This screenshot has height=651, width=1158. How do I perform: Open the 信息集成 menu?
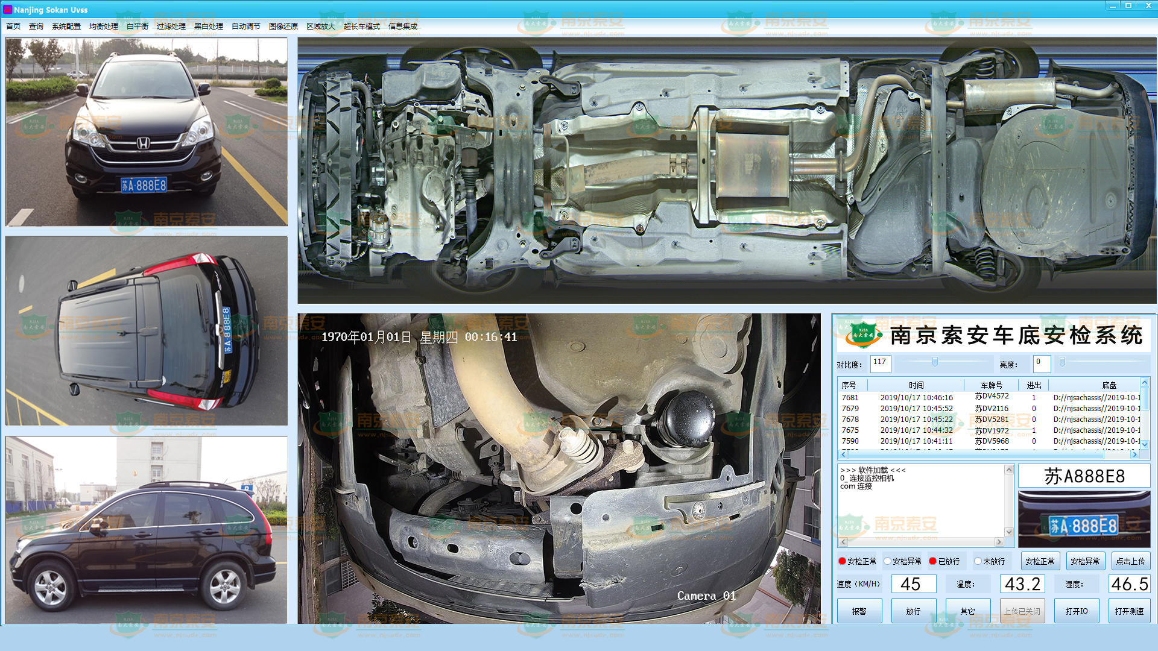coord(402,27)
